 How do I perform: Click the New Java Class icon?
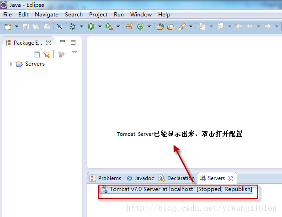[140, 26]
